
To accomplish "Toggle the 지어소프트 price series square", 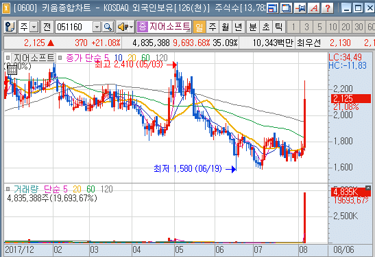I will 8,58.
